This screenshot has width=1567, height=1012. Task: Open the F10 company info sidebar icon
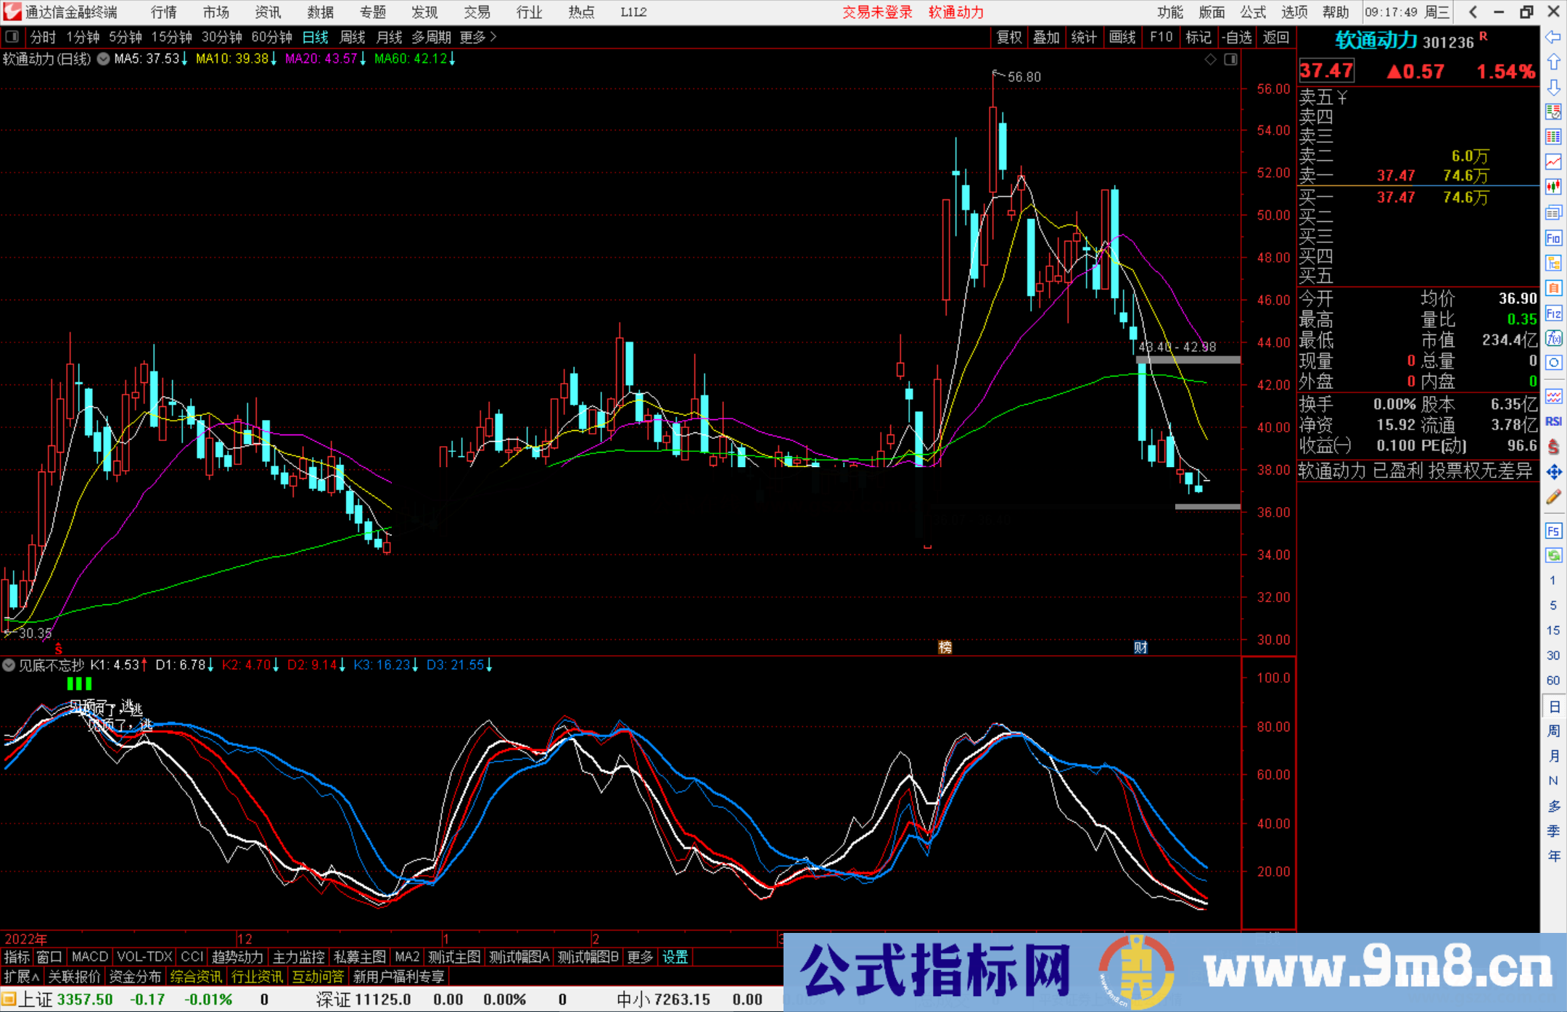point(1553,238)
